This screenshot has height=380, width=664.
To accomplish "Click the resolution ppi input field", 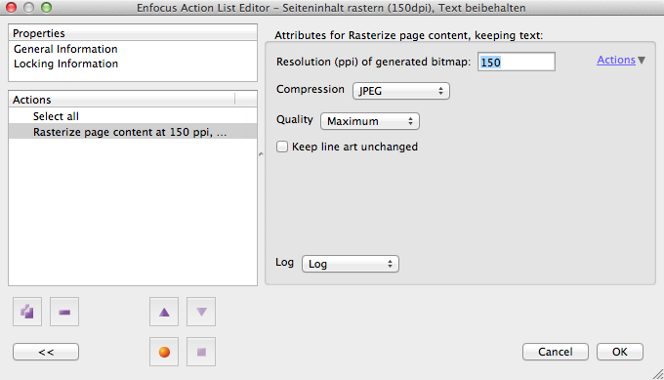I will pos(517,62).
